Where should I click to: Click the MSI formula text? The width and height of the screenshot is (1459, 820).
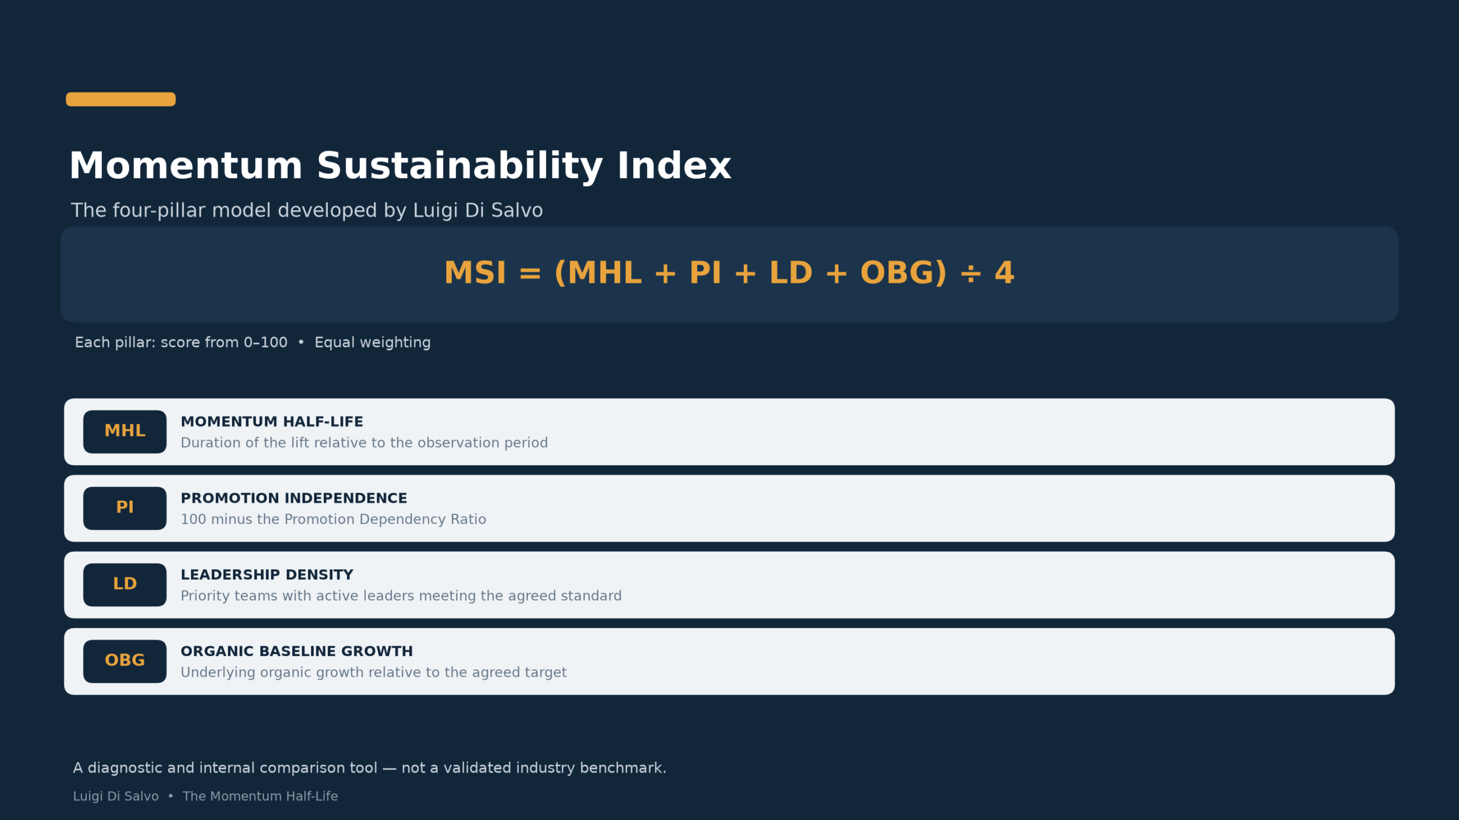click(729, 273)
